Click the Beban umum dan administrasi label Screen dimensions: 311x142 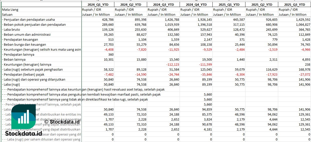pyautogui.click(x=27, y=34)
